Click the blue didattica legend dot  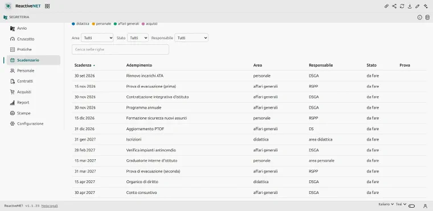coord(73,24)
